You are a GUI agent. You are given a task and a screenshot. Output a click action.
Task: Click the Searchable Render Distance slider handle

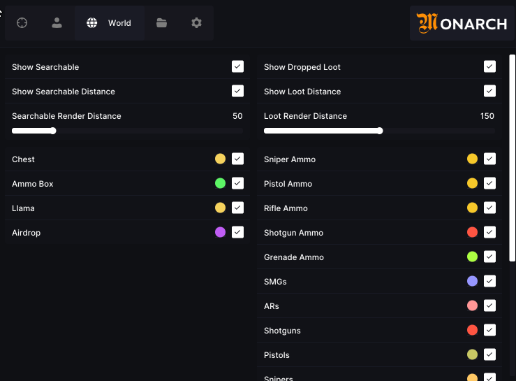tap(53, 131)
